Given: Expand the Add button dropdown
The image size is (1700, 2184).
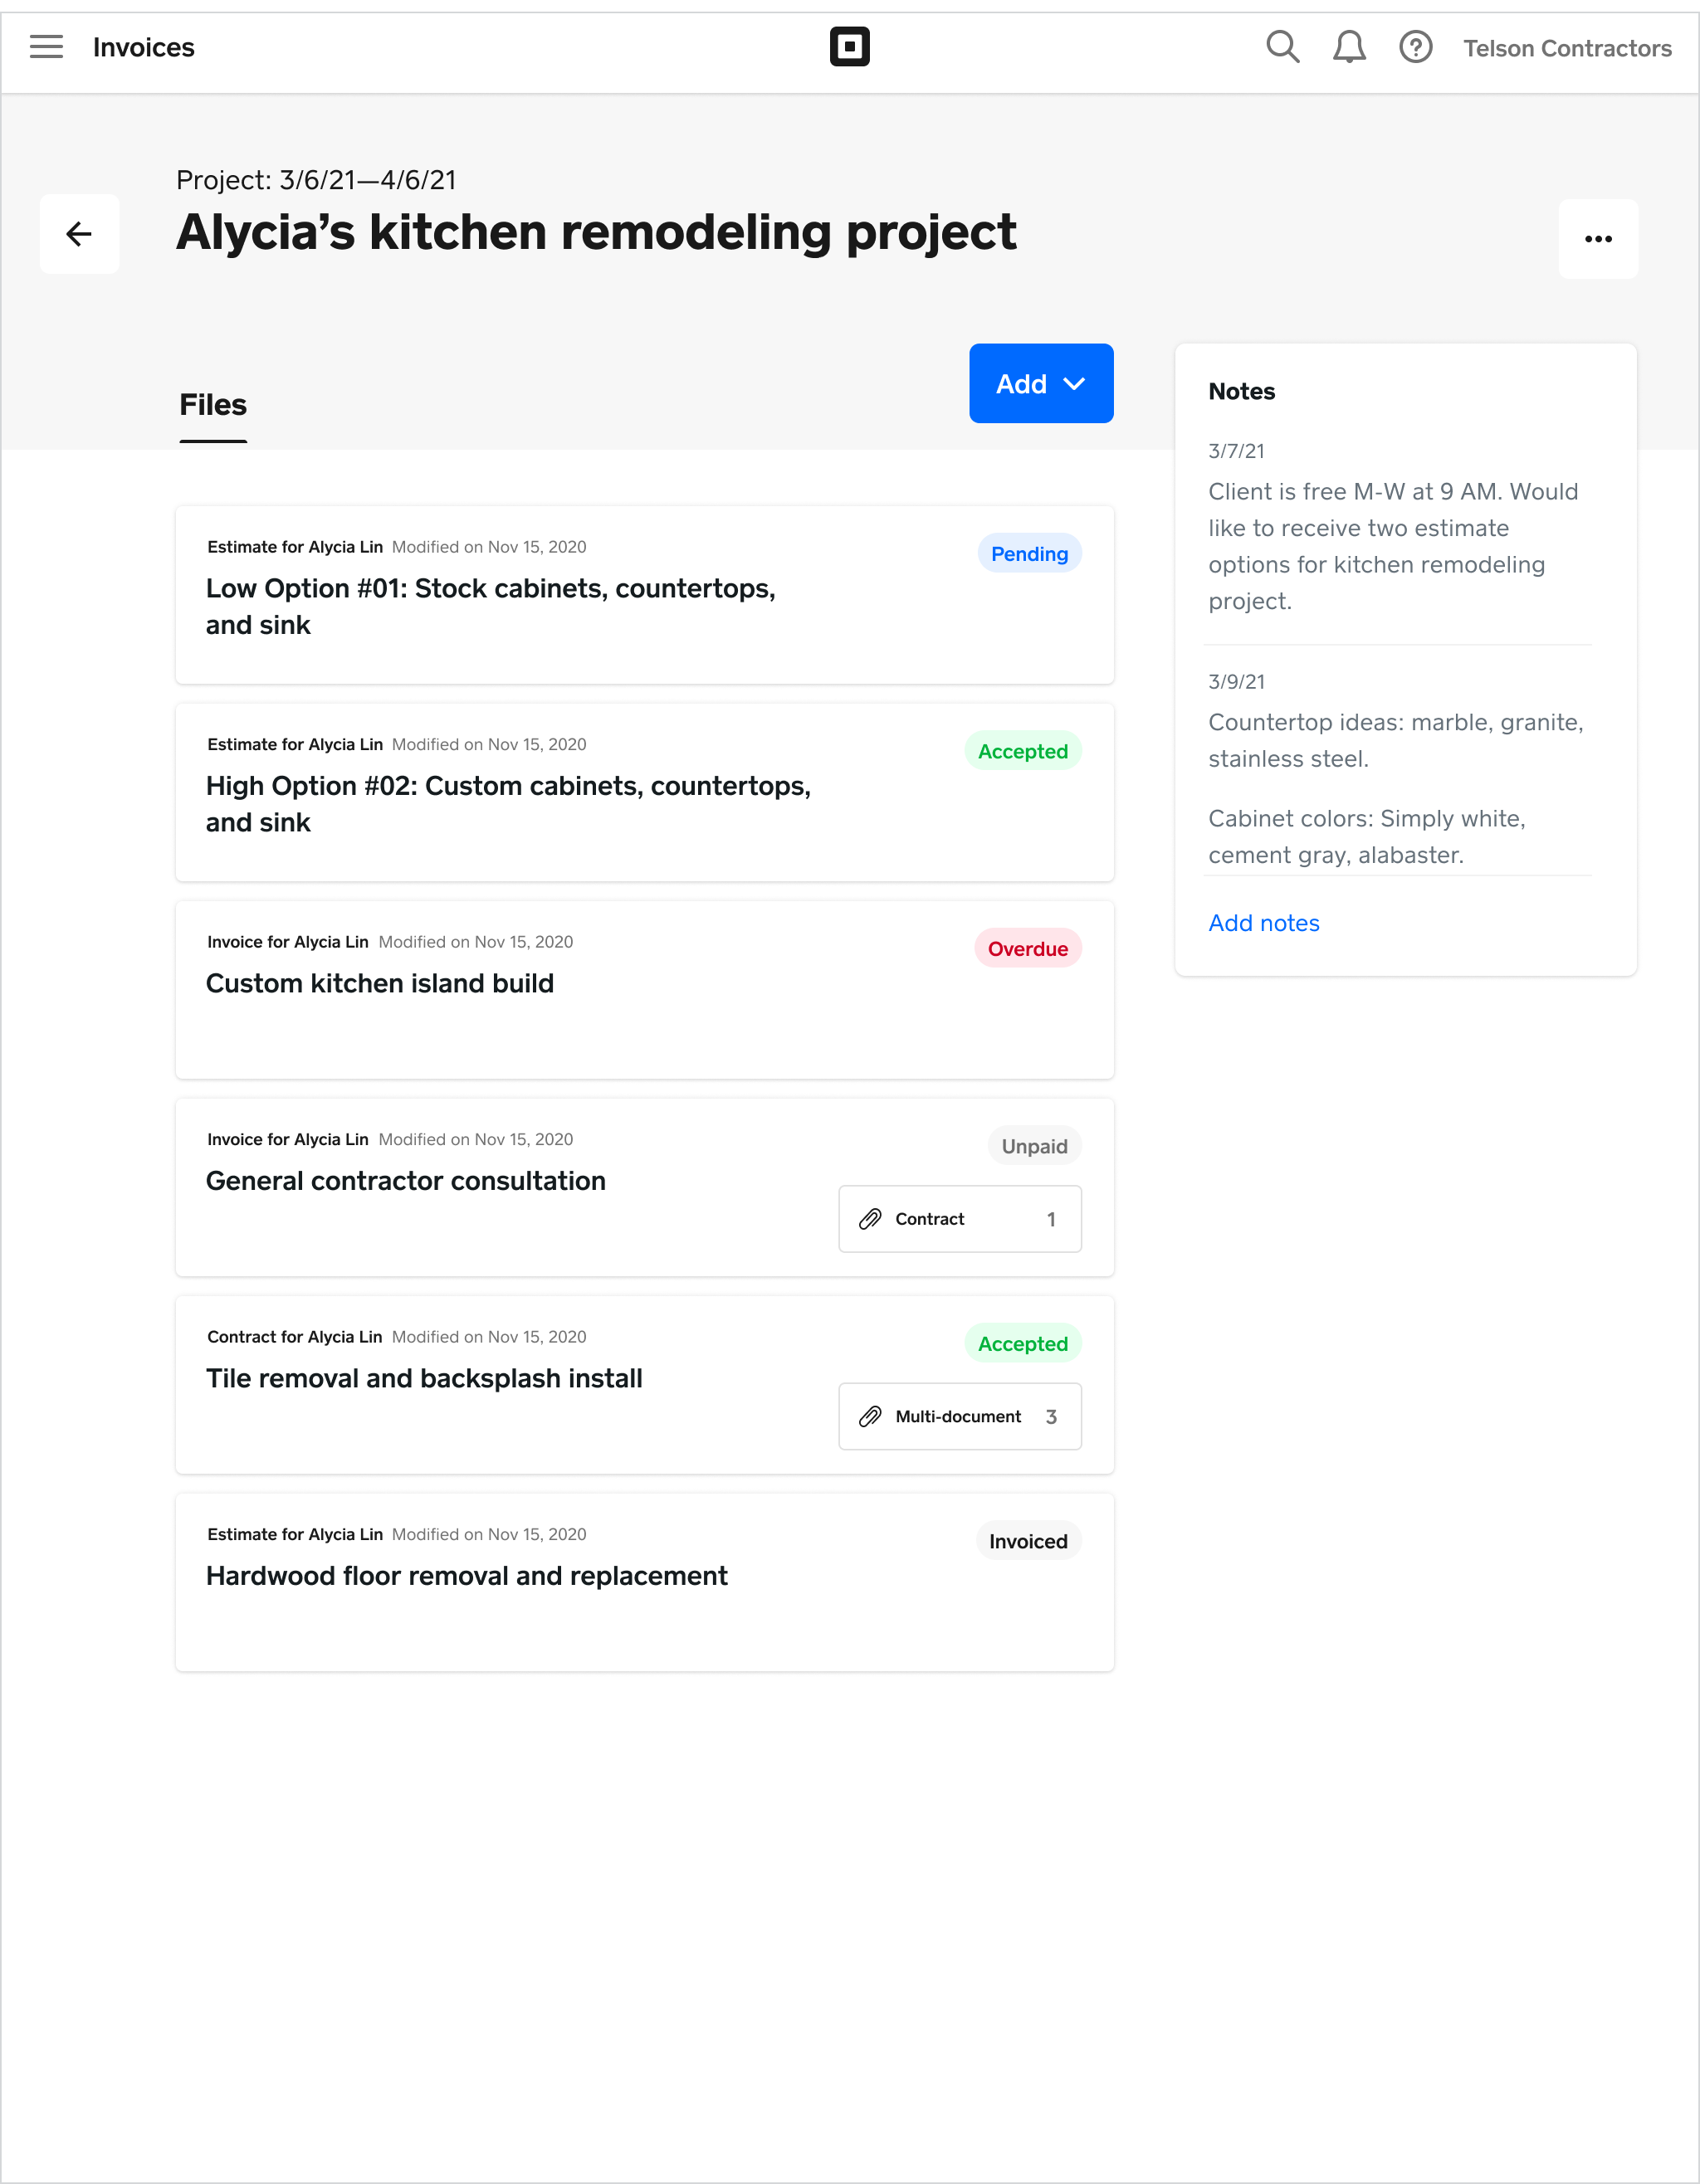Looking at the screenshot, I should 1041,383.
